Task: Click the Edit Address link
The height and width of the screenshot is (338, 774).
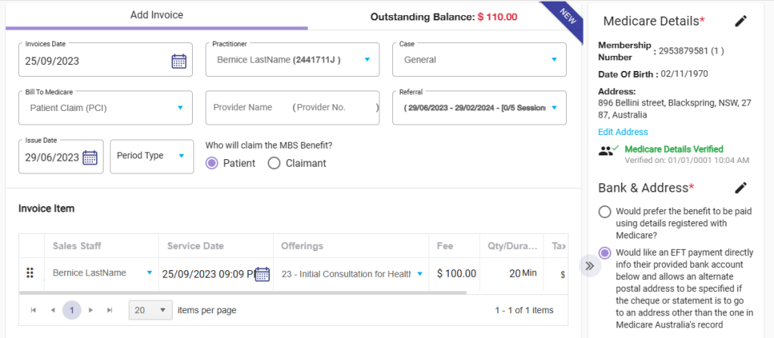Action: (x=623, y=132)
